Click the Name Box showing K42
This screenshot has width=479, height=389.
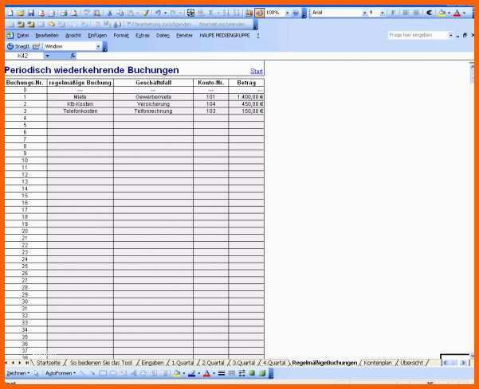pyautogui.click(x=25, y=56)
